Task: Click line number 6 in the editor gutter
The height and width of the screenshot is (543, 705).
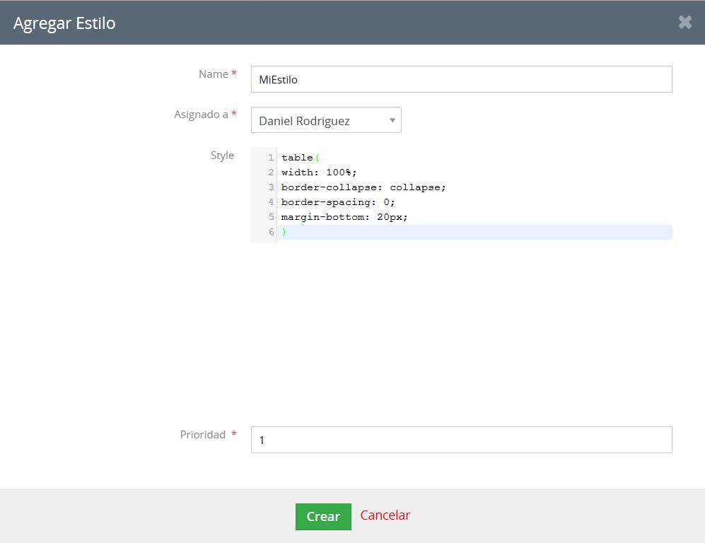Action: coord(271,232)
